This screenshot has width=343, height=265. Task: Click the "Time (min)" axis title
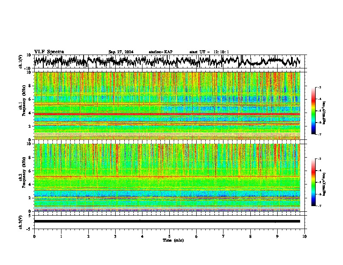point(173,240)
